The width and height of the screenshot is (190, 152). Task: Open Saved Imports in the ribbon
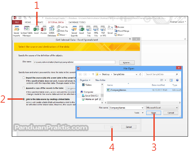coord(16,31)
